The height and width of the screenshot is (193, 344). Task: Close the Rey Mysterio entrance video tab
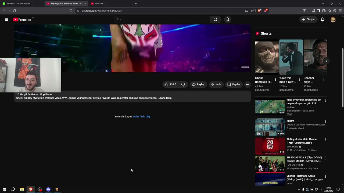click(x=85, y=3)
